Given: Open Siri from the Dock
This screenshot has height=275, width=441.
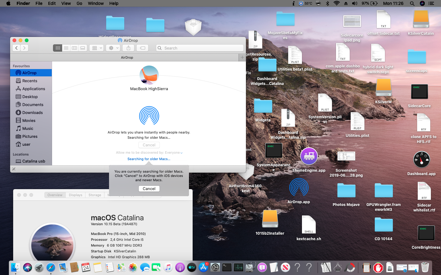Looking at the screenshot, I should (x=27, y=268).
